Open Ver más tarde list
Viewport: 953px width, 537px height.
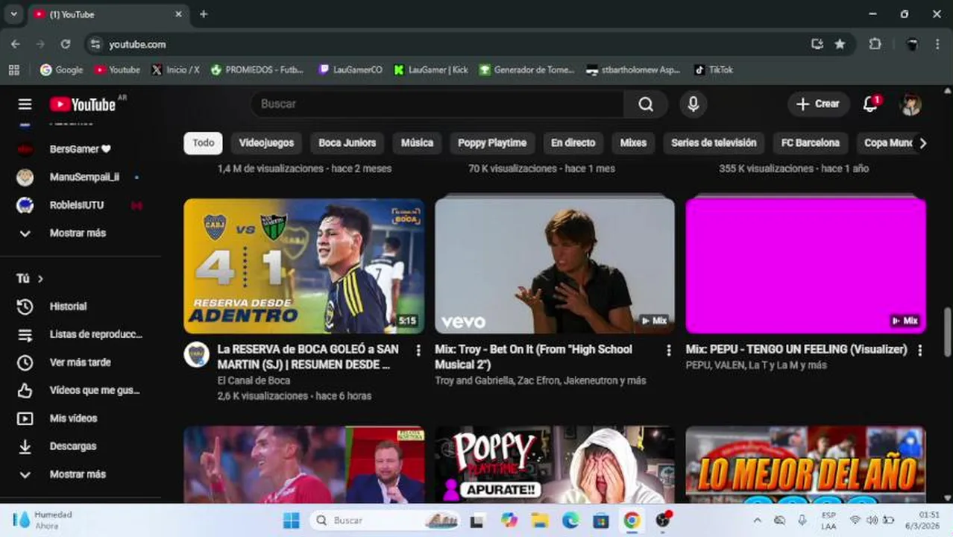click(80, 362)
